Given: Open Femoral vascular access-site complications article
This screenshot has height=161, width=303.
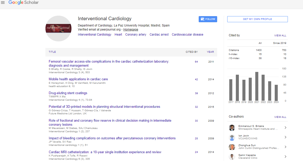Looking at the screenshot, I should point(109,63).
